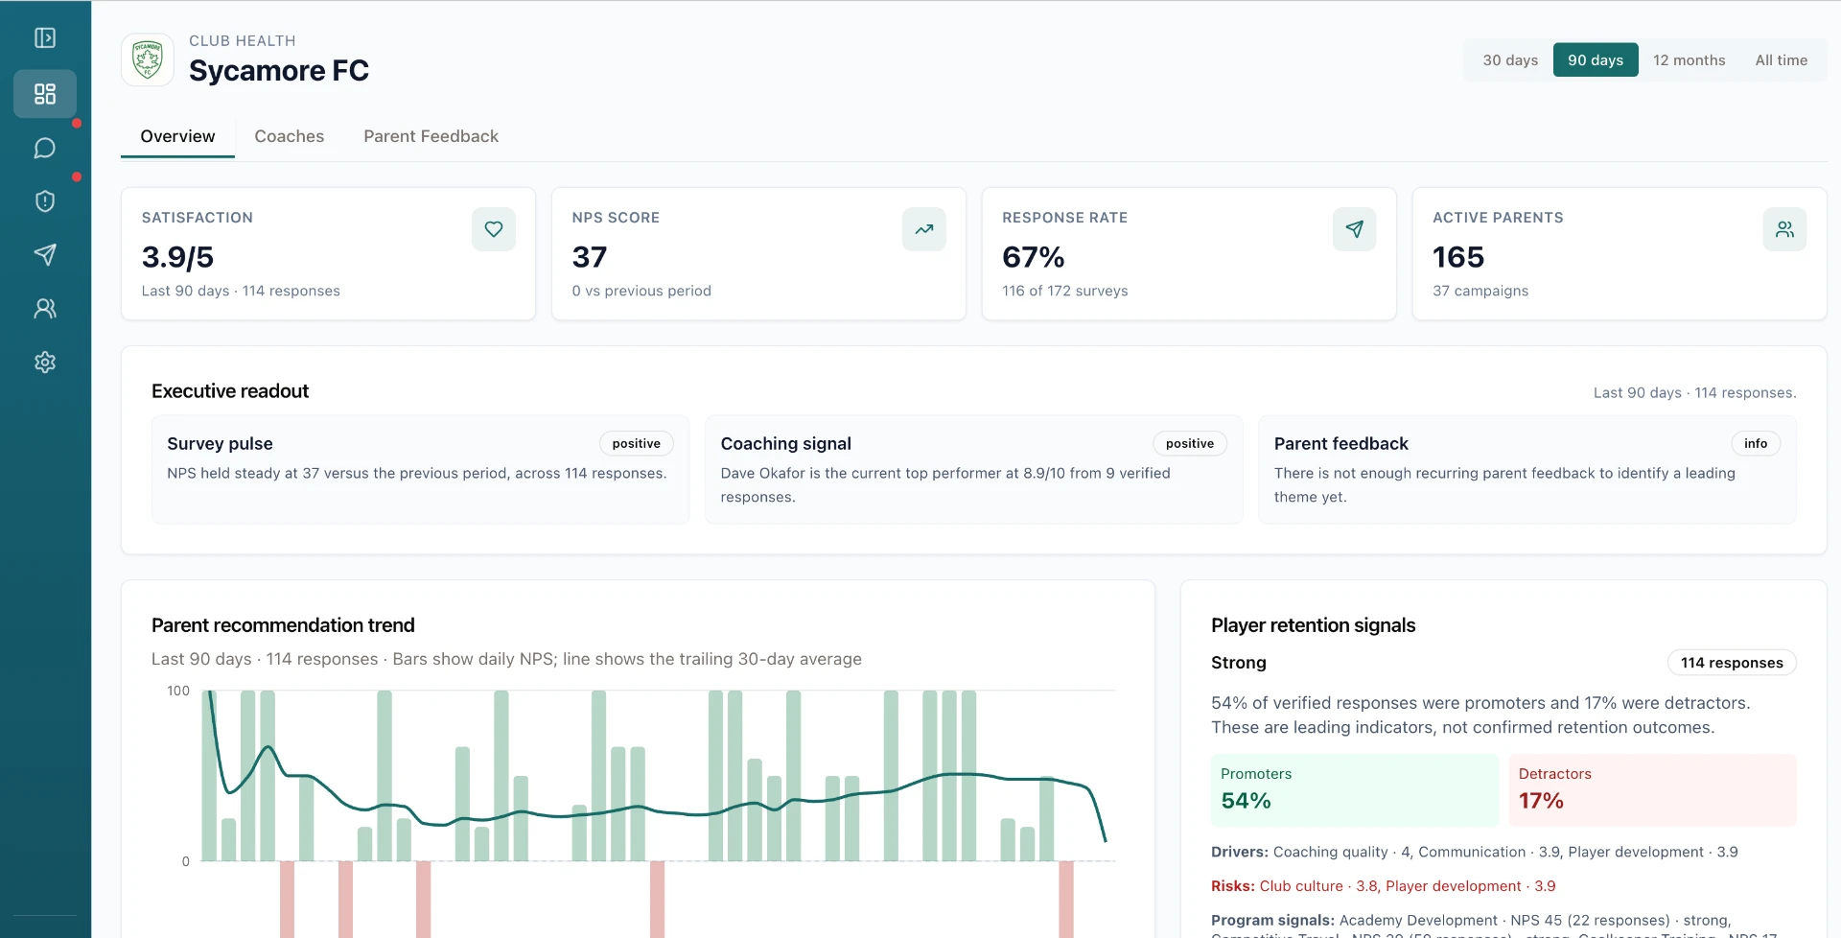Click the 3.9/5 satisfaction value
The height and width of the screenshot is (938, 1841).
coord(177,257)
